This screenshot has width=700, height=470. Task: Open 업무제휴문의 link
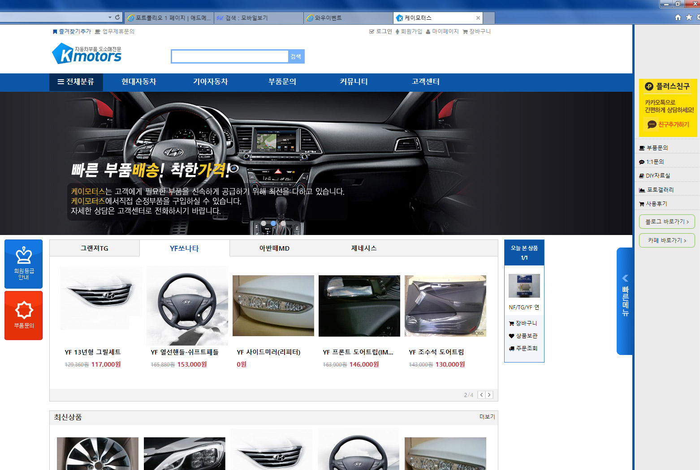tap(115, 31)
